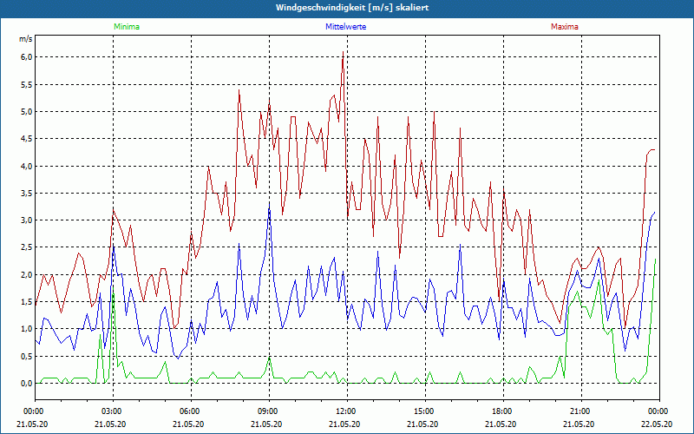The width and height of the screenshot is (694, 434).
Task: Click the 0,0 y-axis tick label
Action: pyautogui.click(x=25, y=383)
